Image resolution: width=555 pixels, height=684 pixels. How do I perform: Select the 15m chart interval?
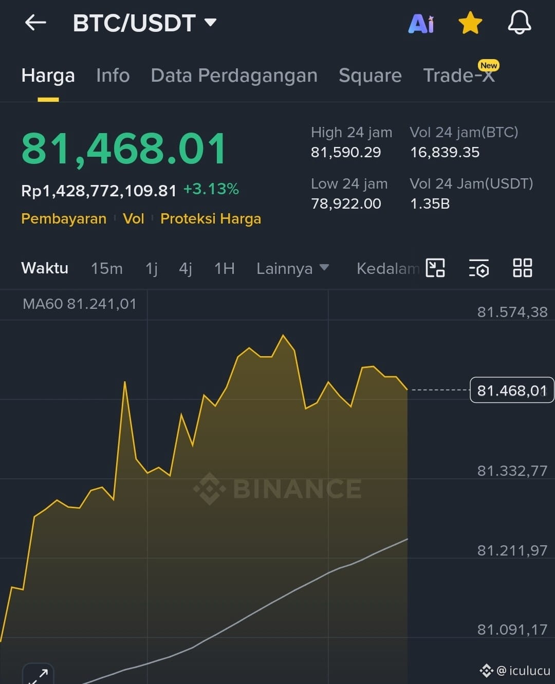(x=106, y=268)
